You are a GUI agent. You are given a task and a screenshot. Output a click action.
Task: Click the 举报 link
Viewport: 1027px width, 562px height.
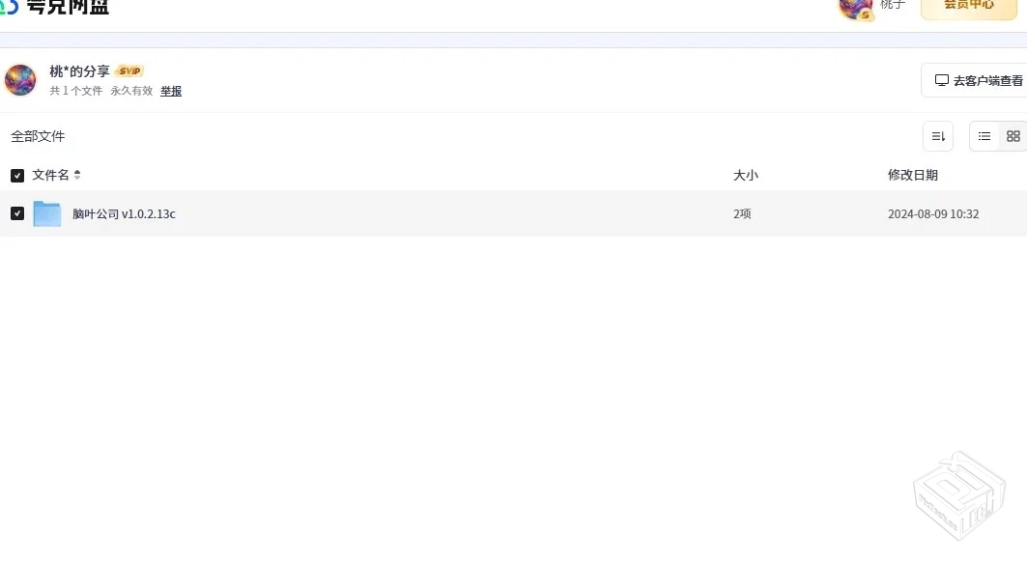point(171,91)
